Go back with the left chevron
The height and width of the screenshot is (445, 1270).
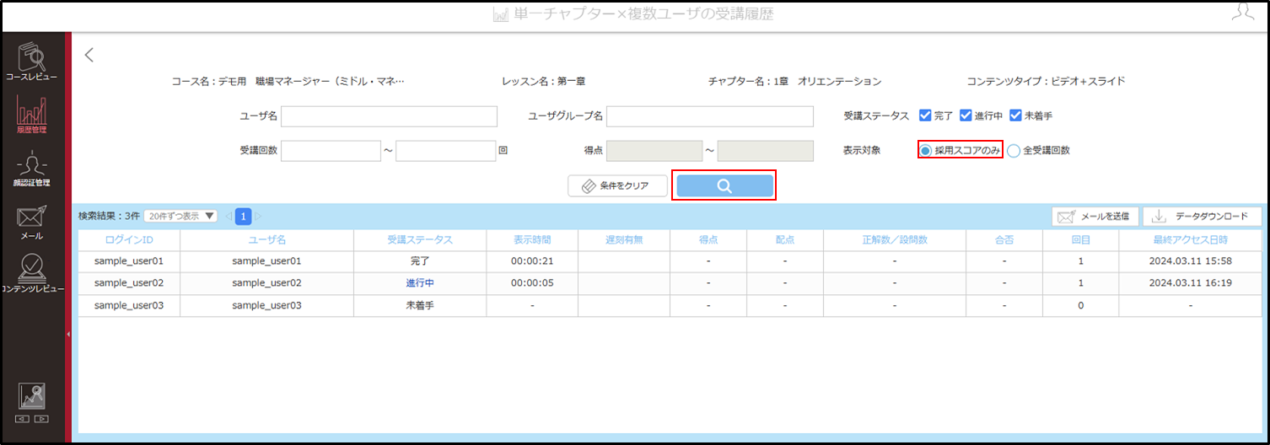coord(89,56)
